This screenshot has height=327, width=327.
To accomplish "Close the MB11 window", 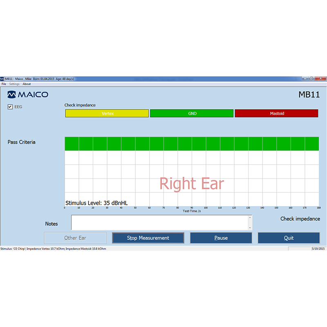I will pos(321,78).
